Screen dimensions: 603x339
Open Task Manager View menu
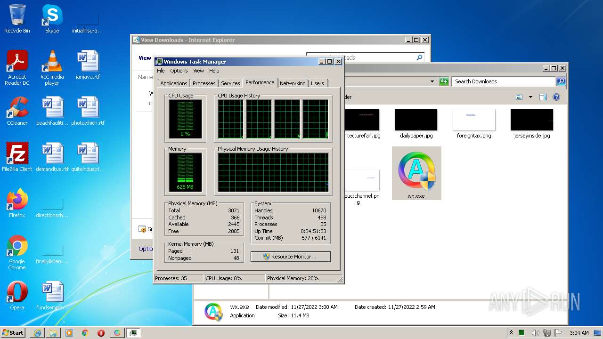[198, 71]
